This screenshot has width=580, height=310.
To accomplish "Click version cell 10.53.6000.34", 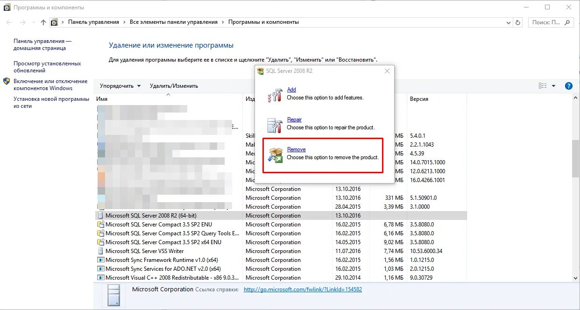I will tap(426, 251).
